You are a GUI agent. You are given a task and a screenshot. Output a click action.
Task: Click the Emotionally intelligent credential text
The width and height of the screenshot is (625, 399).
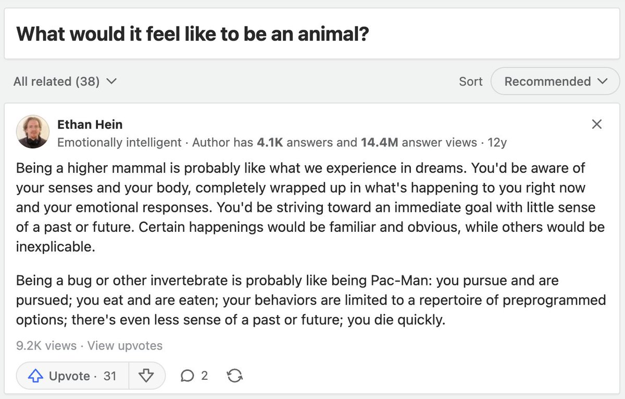click(119, 142)
